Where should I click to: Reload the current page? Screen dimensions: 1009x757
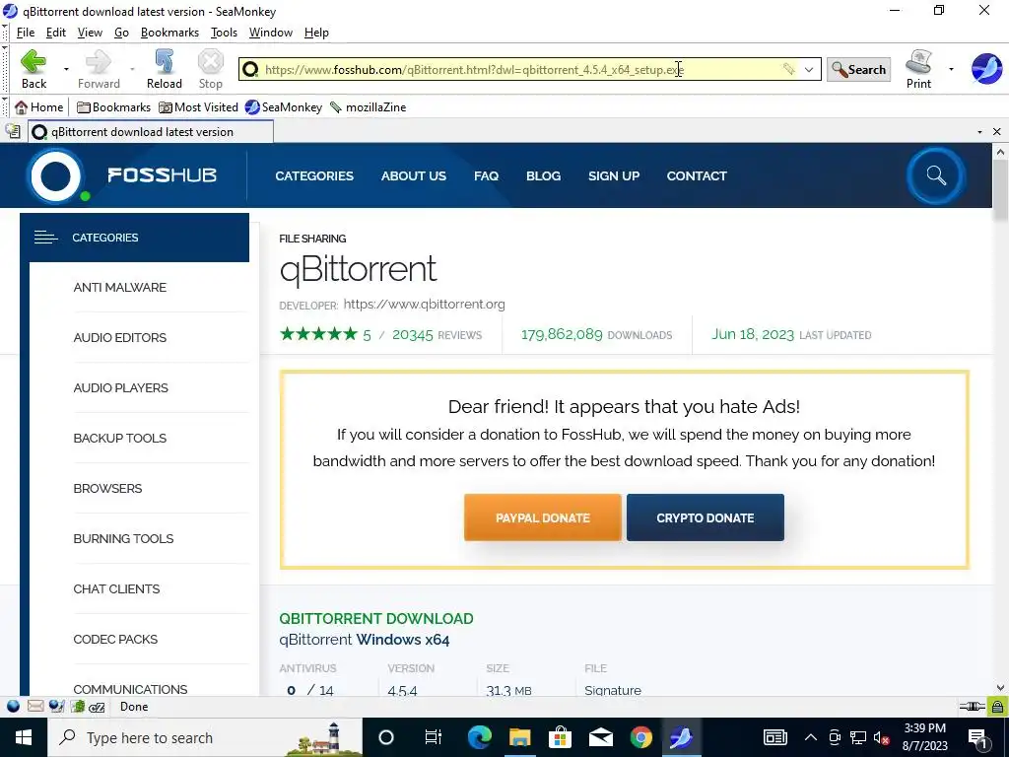tap(165, 62)
